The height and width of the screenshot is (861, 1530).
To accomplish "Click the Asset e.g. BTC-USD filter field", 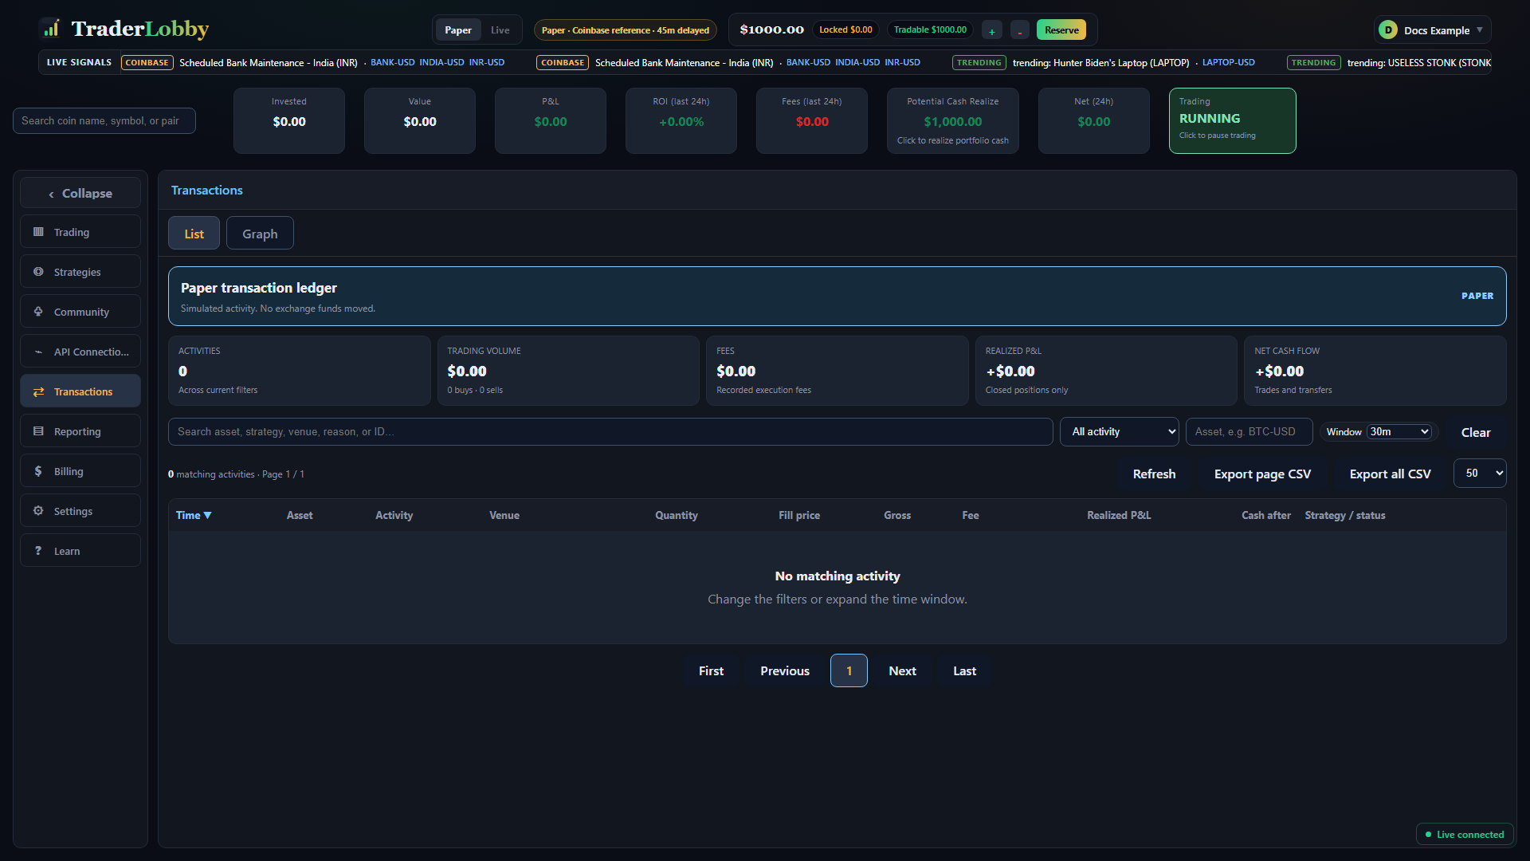I will 1249,431.
